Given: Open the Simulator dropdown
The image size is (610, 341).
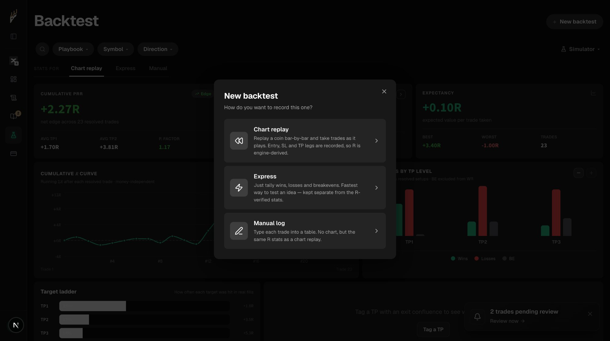Looking at the screenshot, I should tap(580, 49).
